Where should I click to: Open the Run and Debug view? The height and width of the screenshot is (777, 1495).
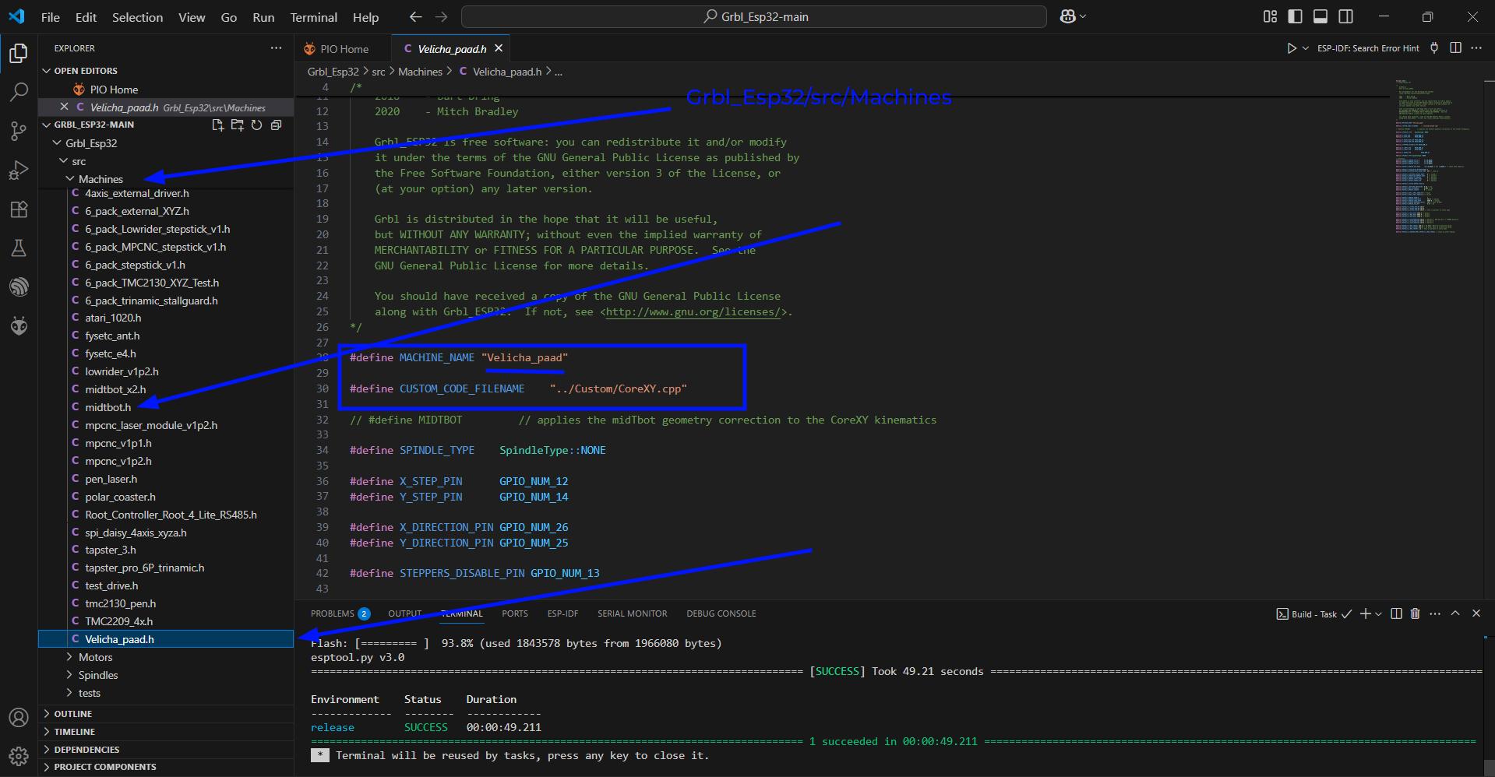click(x=19, y=170)
